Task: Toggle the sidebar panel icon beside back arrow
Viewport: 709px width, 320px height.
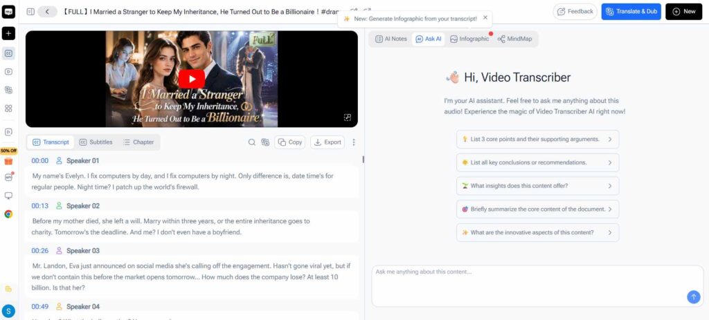Action: point(30,12)
